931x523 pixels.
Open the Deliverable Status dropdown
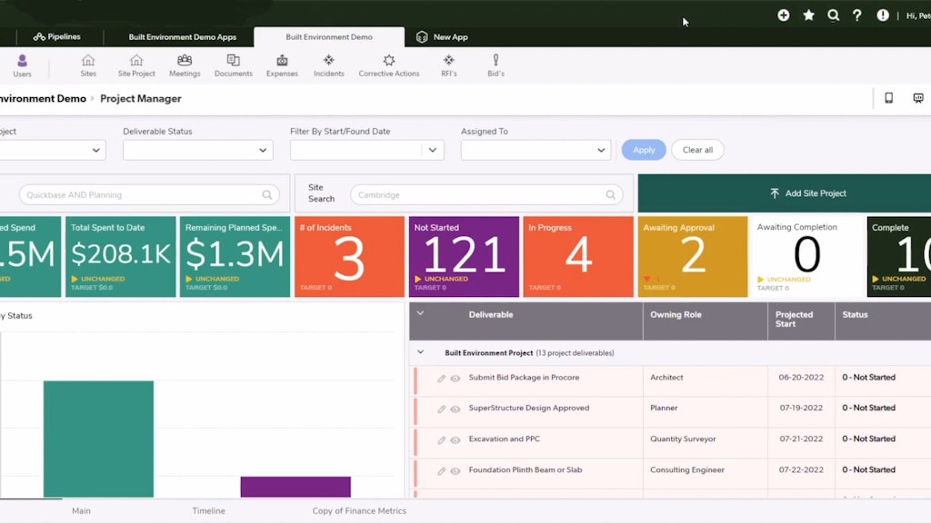[x=197, y=150]
